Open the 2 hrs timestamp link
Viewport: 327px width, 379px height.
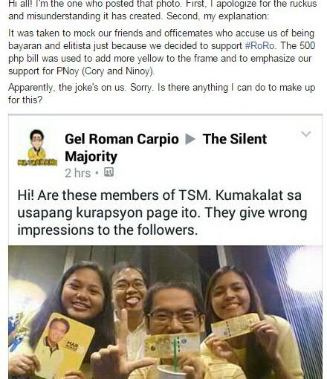pyautogui.click(x=77, y=173)
